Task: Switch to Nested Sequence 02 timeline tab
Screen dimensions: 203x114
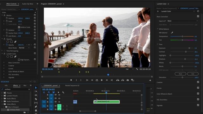Action: click(72, 85)
